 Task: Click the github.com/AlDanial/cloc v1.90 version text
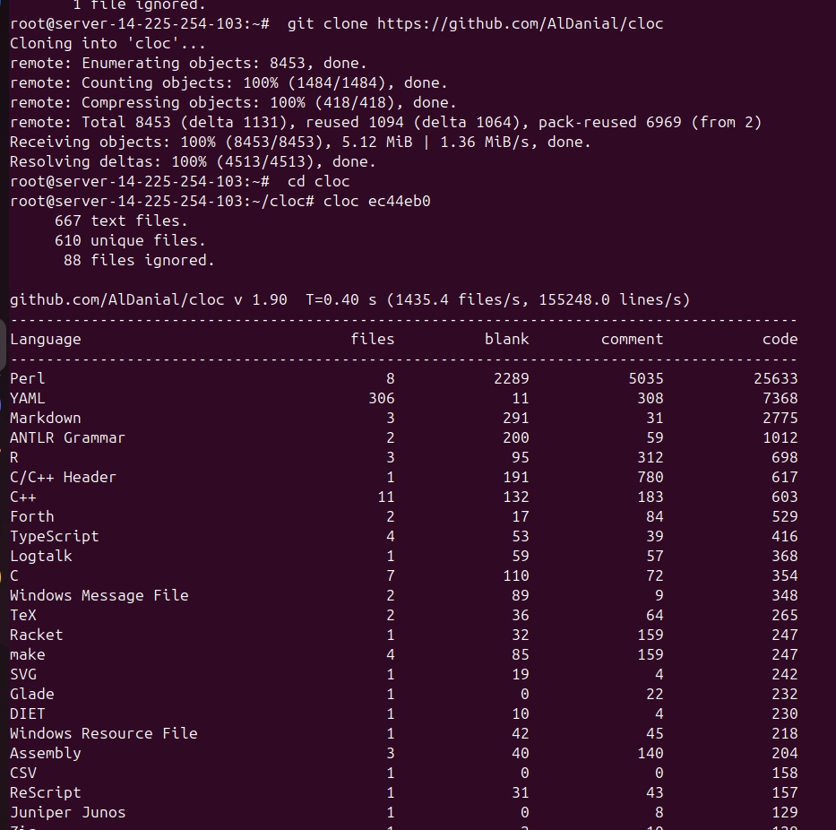[x=143, y=299]
